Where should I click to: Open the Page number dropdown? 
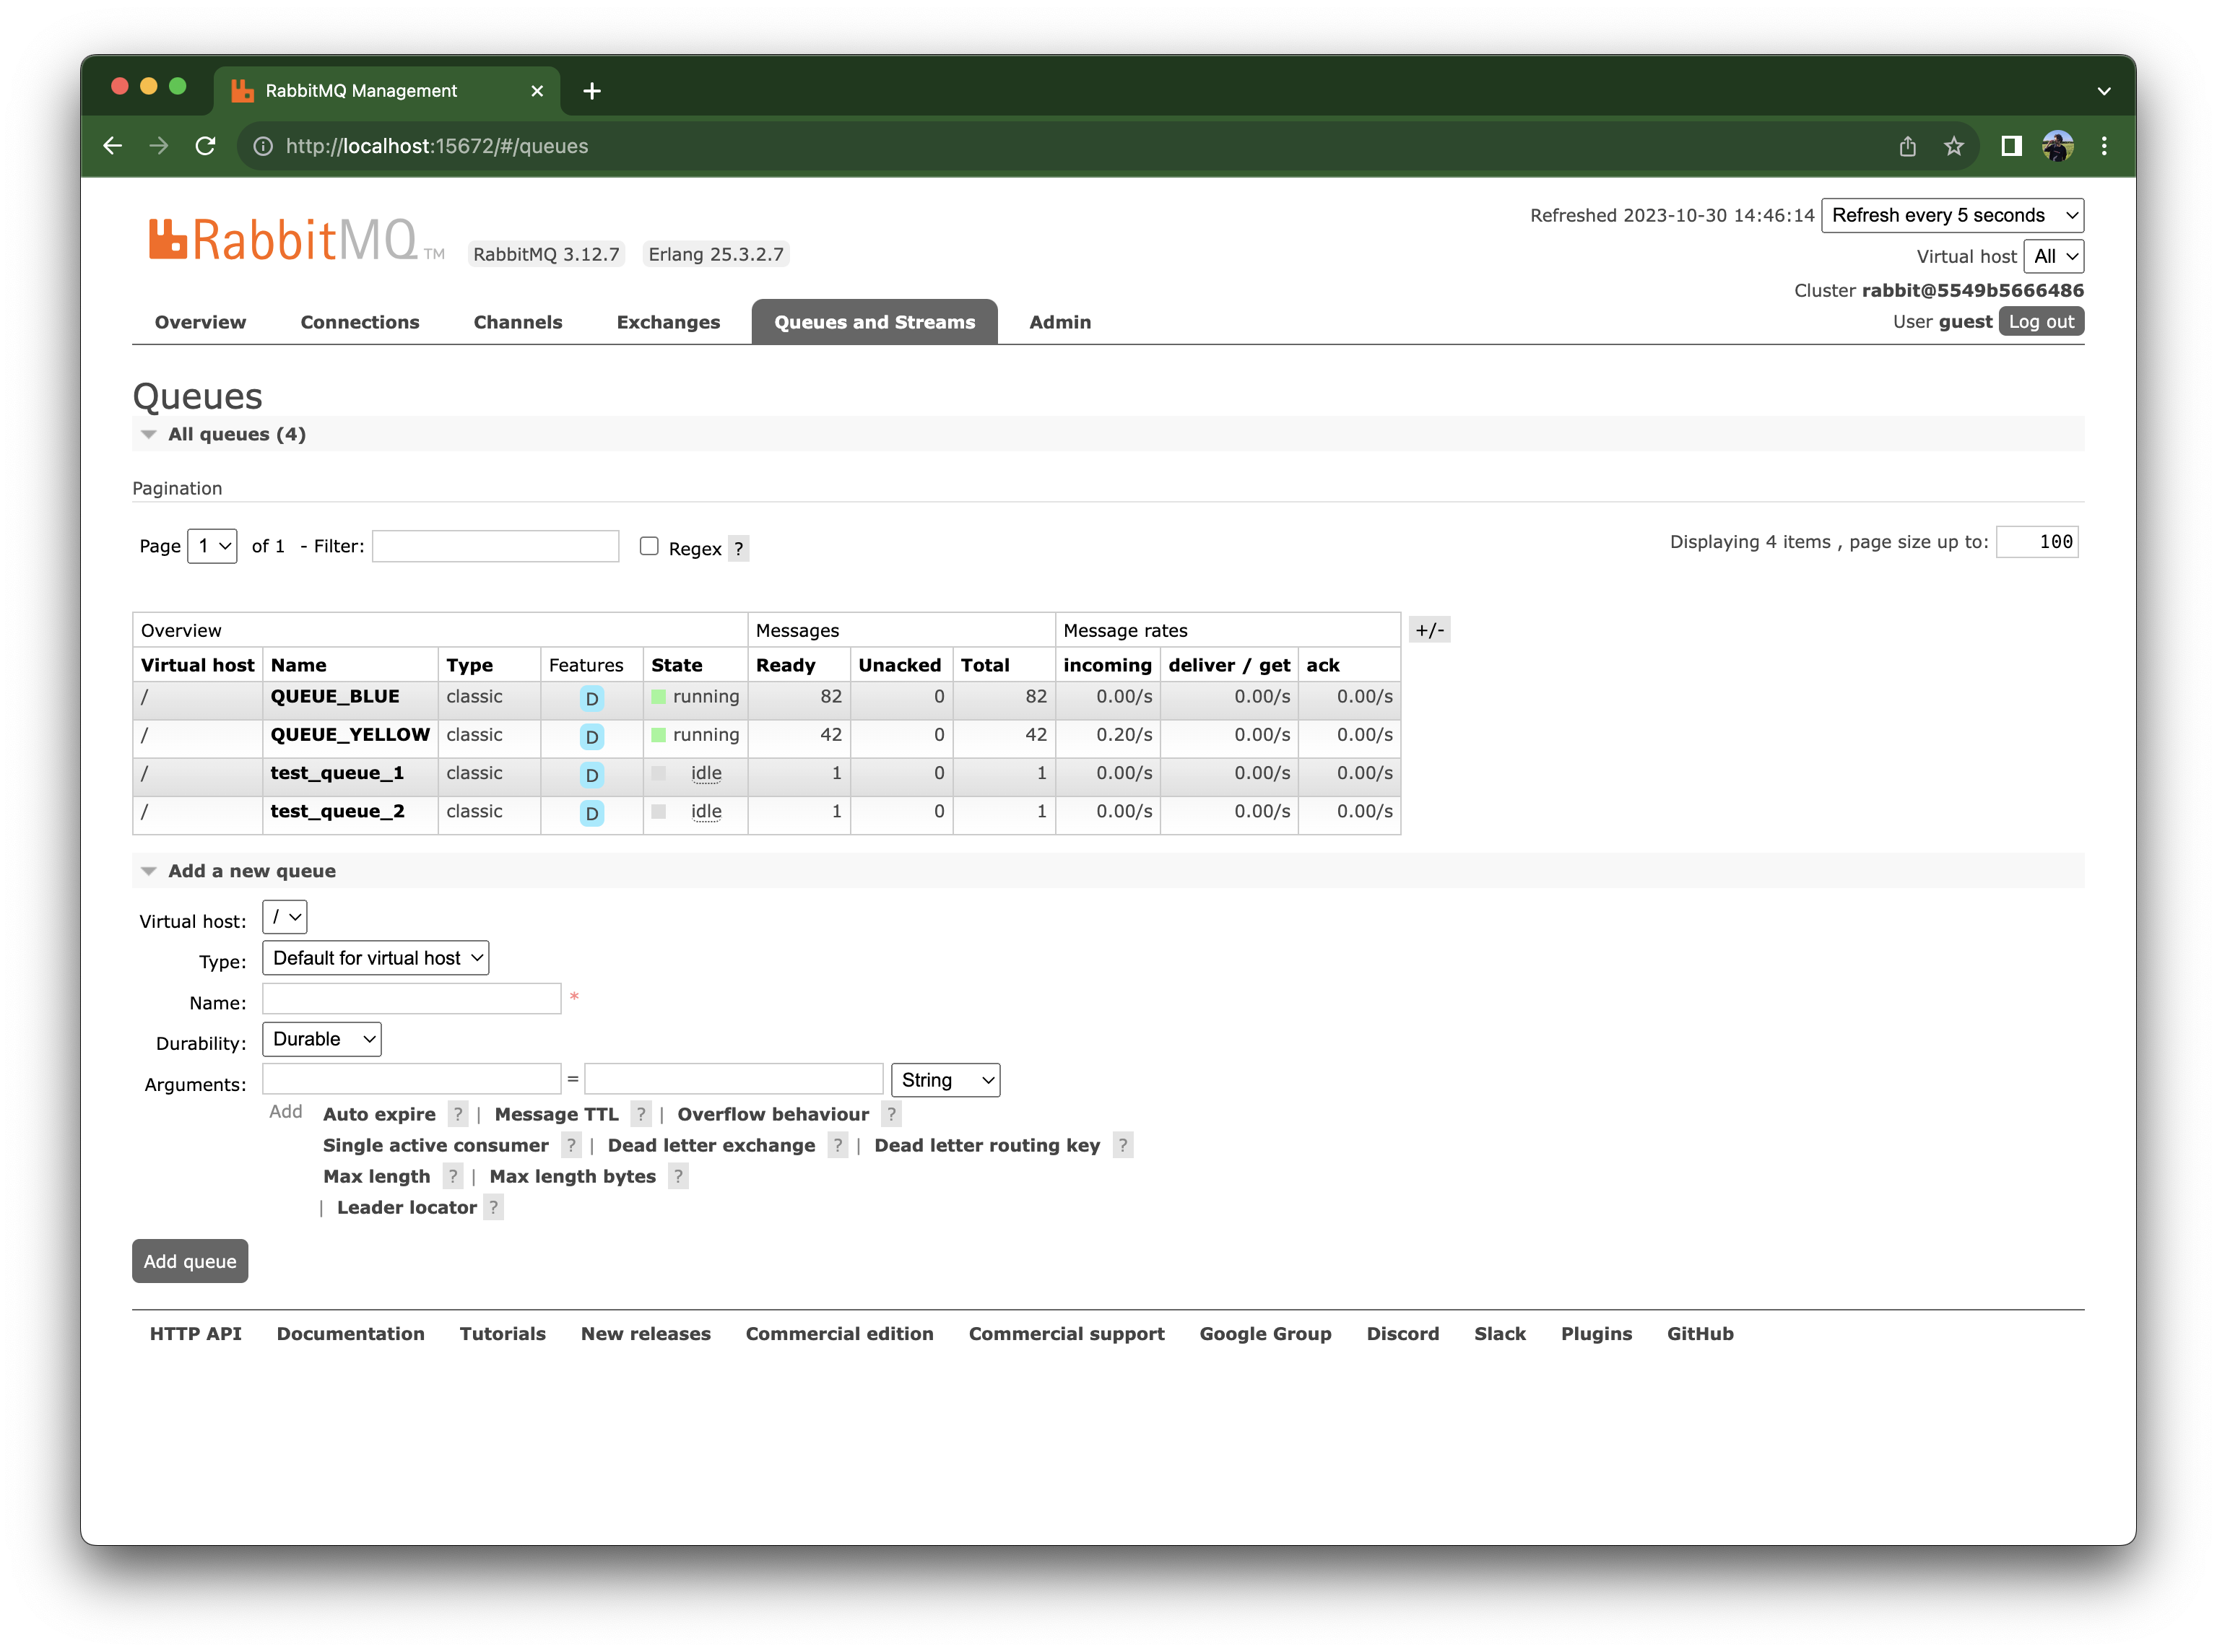[212, 546]
